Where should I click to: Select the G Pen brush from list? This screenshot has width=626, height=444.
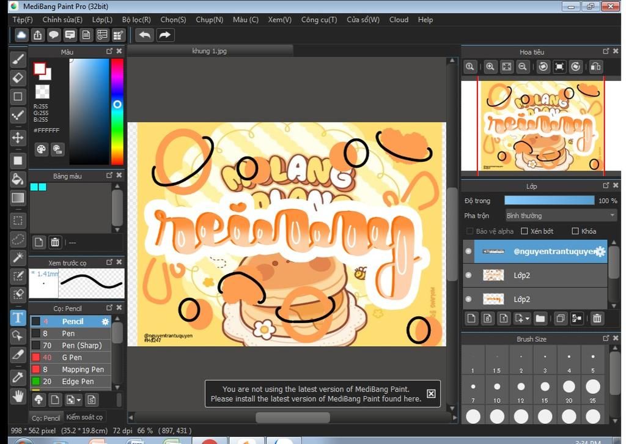point(72,357)
